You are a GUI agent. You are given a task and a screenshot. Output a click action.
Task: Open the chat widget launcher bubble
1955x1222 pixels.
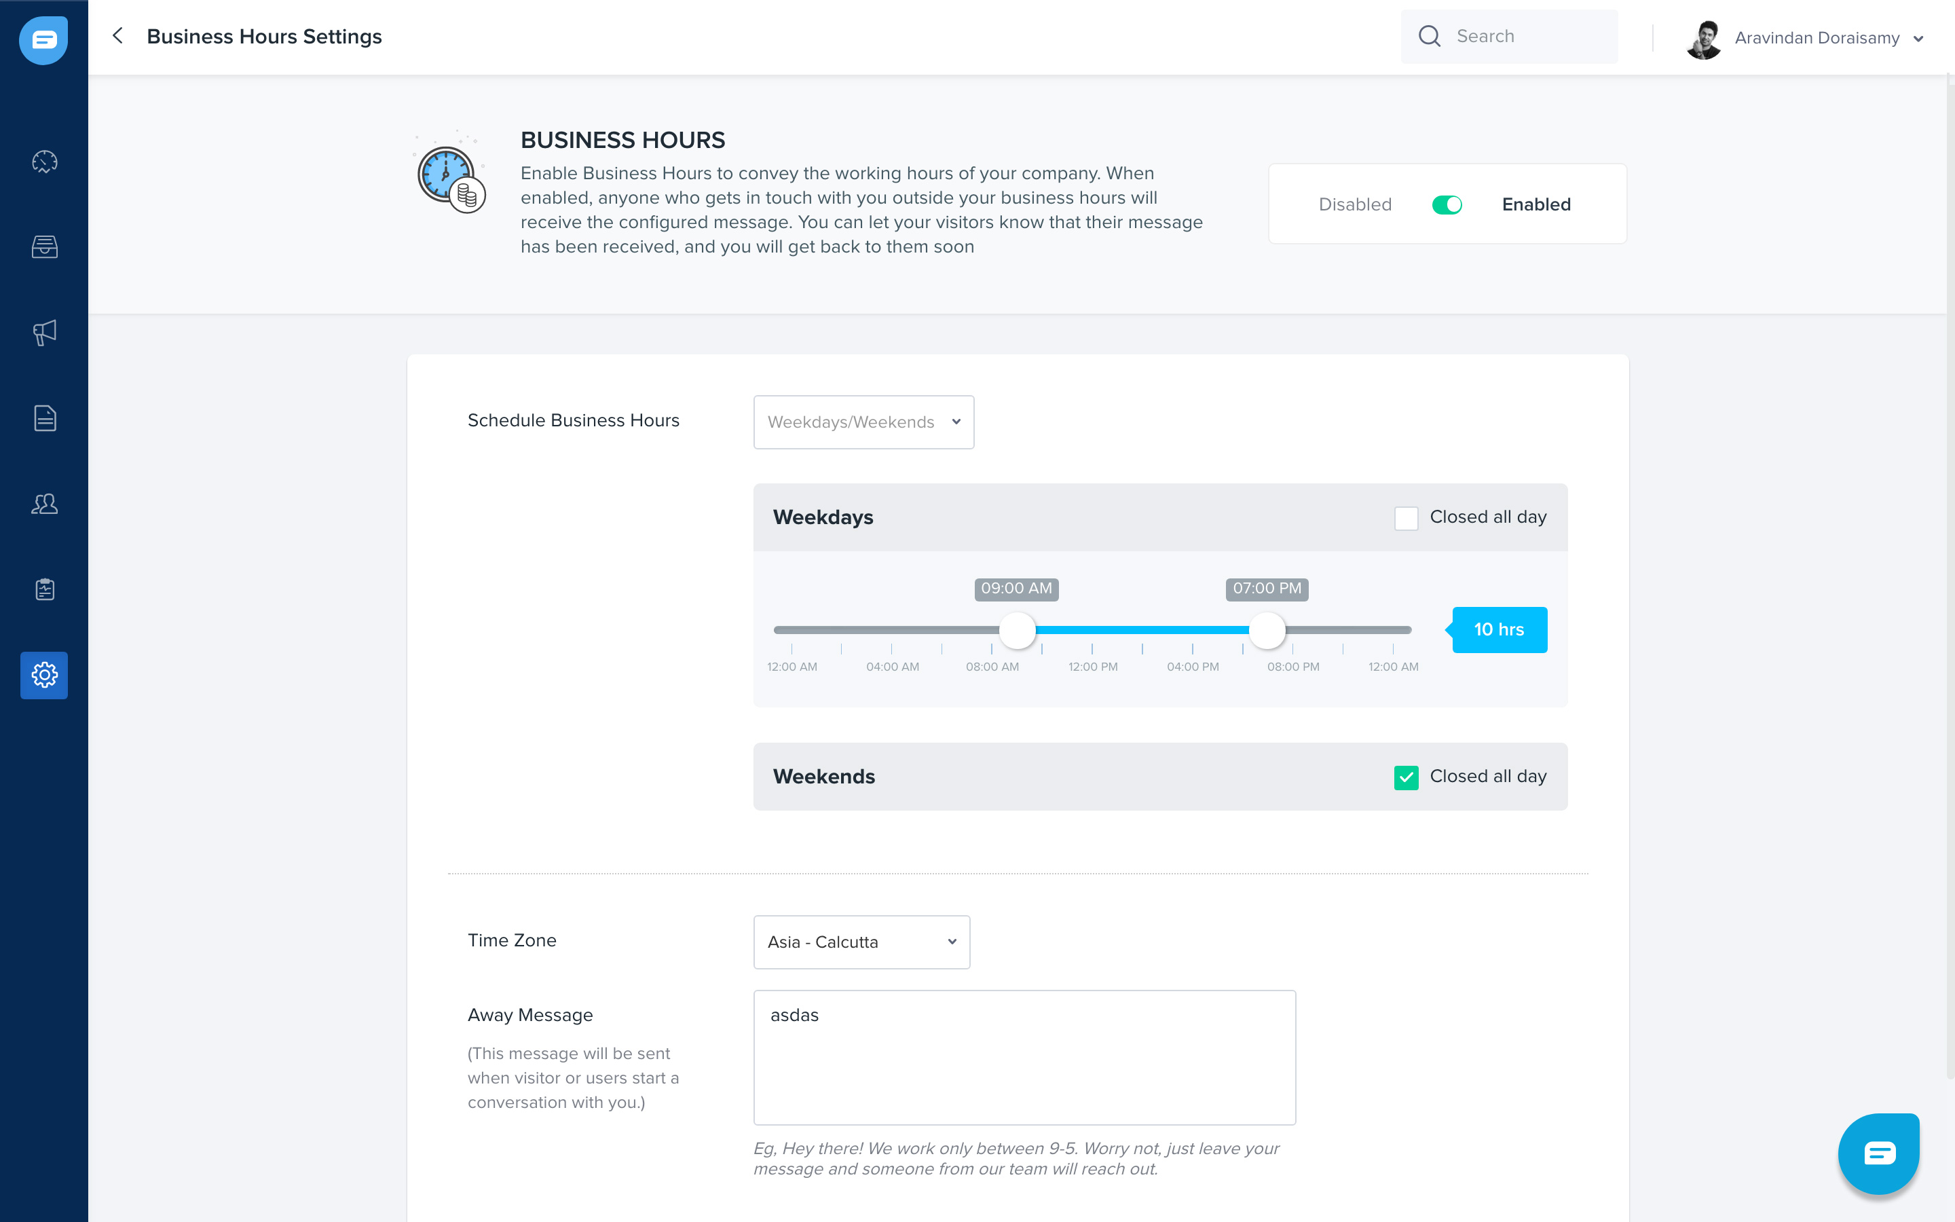1878,1153
